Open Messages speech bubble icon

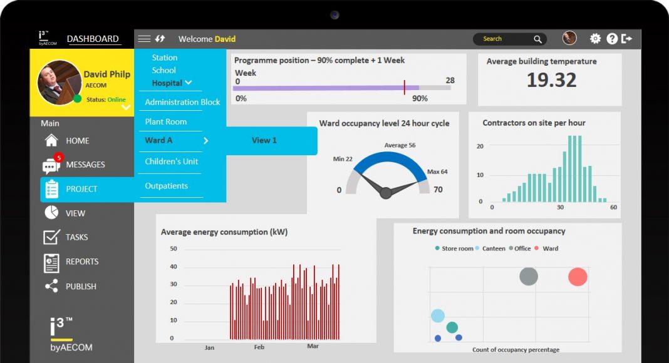[51, 165]
